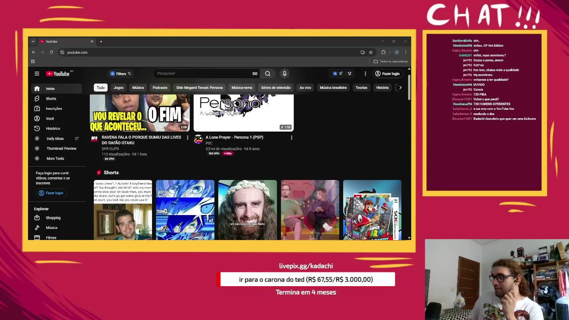Viewport: 569px width, 320px height.
Task: Reload the page with the refresh icon
Action: tap(52, 52)
